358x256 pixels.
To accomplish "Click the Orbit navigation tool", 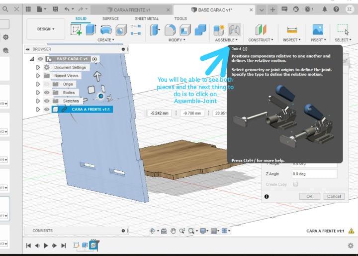I will tap(153, 231).
